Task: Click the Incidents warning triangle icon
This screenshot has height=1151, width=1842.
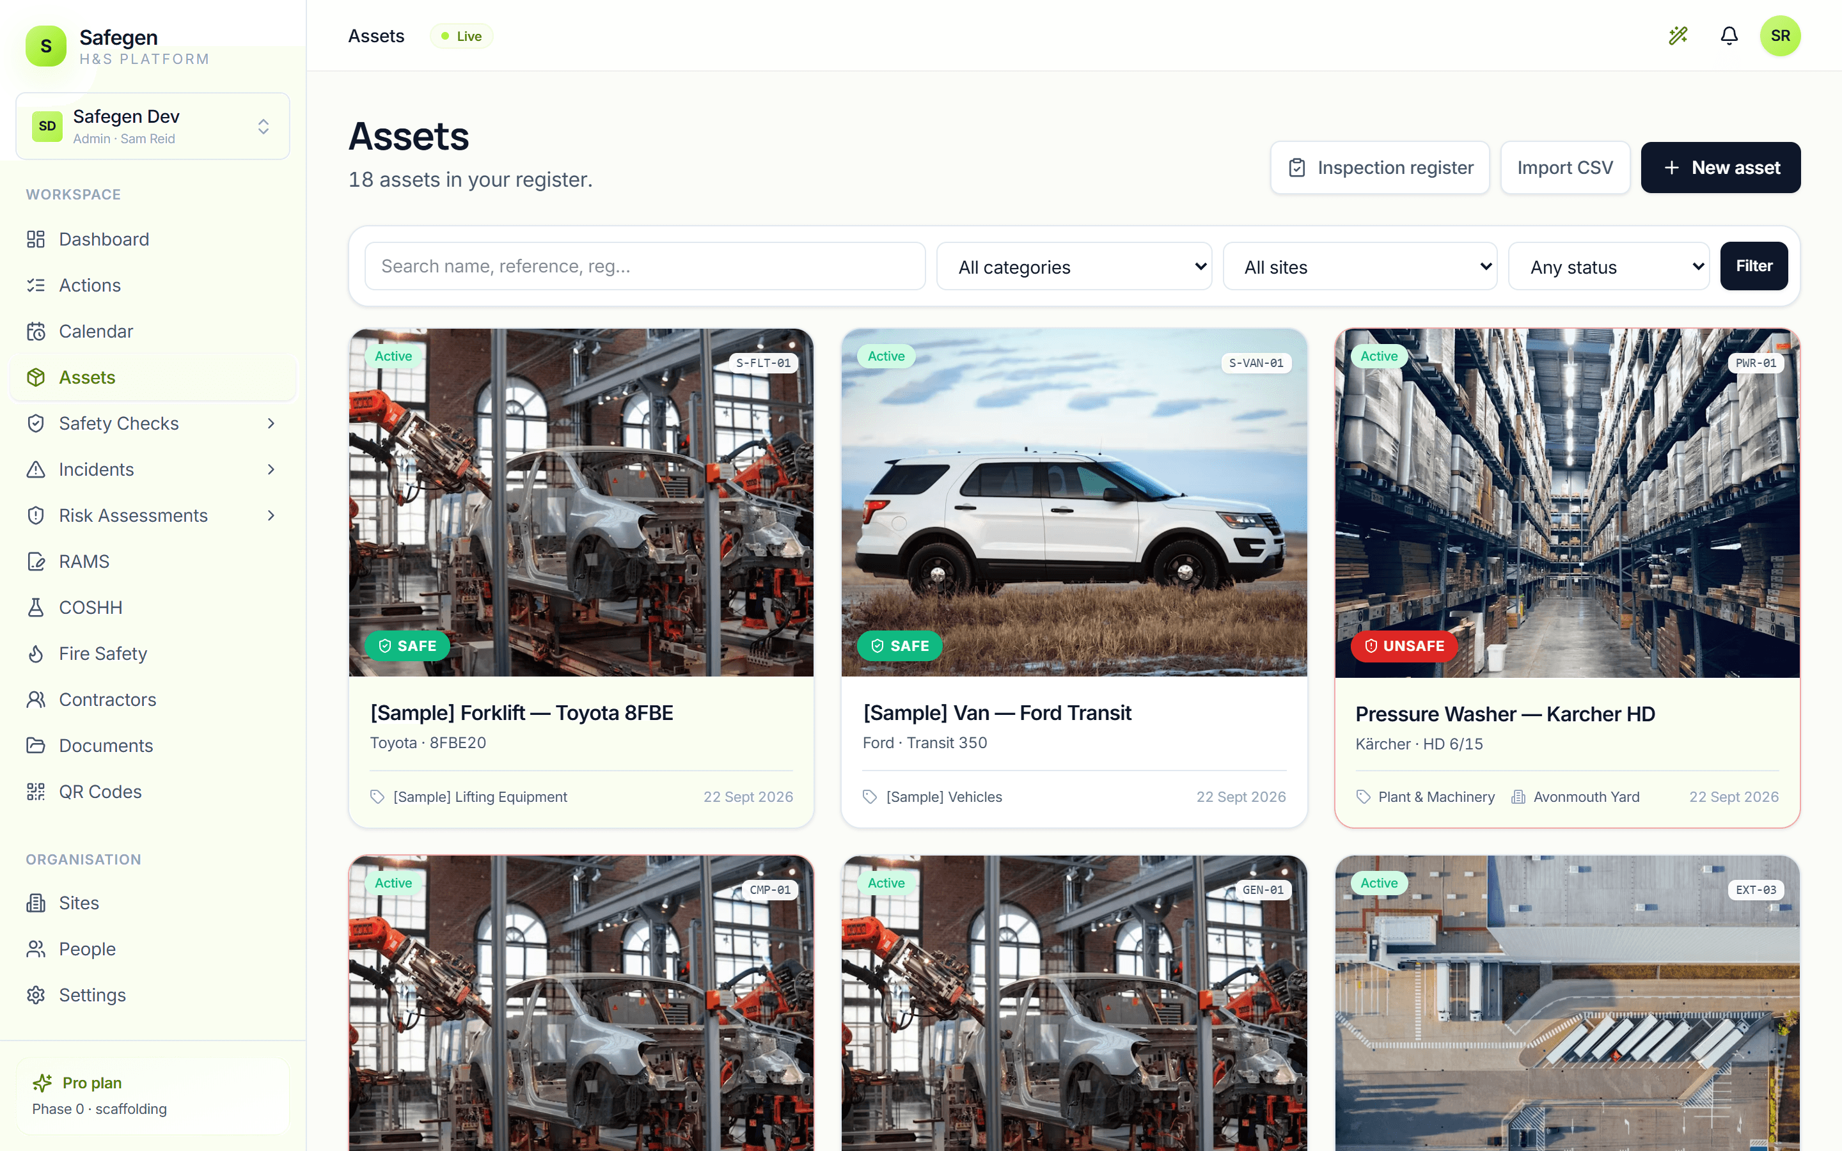Action: coord(36,470)
